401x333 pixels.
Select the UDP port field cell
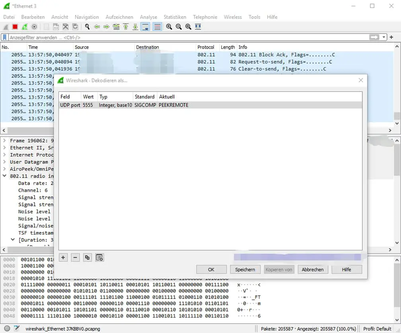70,105
